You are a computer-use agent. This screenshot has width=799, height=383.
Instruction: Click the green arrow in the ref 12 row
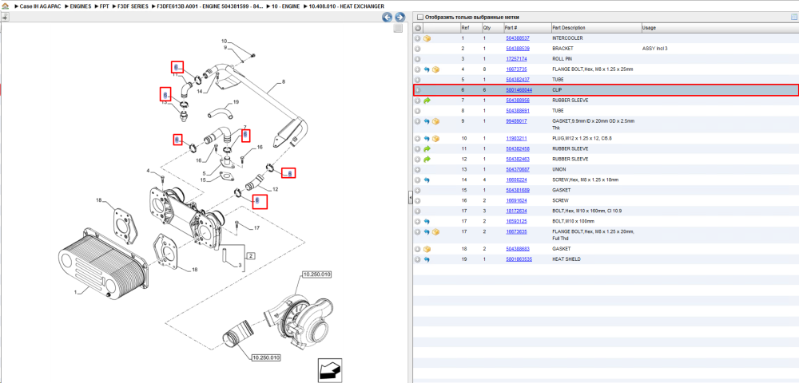tap(427, 160)
